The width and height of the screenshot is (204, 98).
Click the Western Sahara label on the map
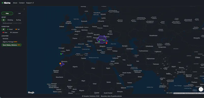coord(56,71)
